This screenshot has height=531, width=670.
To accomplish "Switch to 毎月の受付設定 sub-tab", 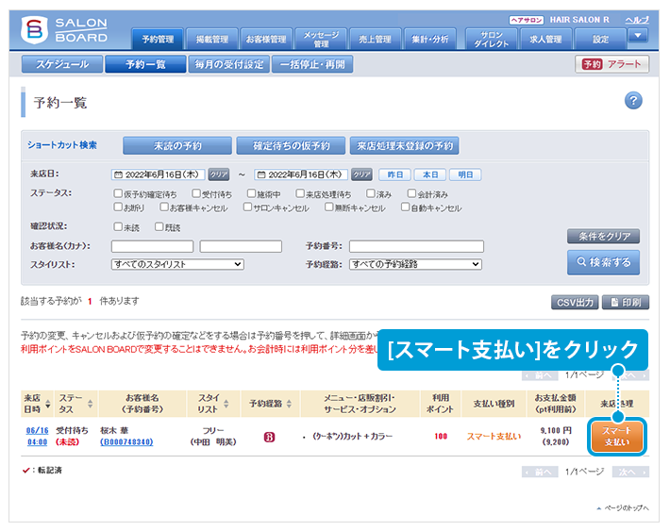I will (229, 64).
